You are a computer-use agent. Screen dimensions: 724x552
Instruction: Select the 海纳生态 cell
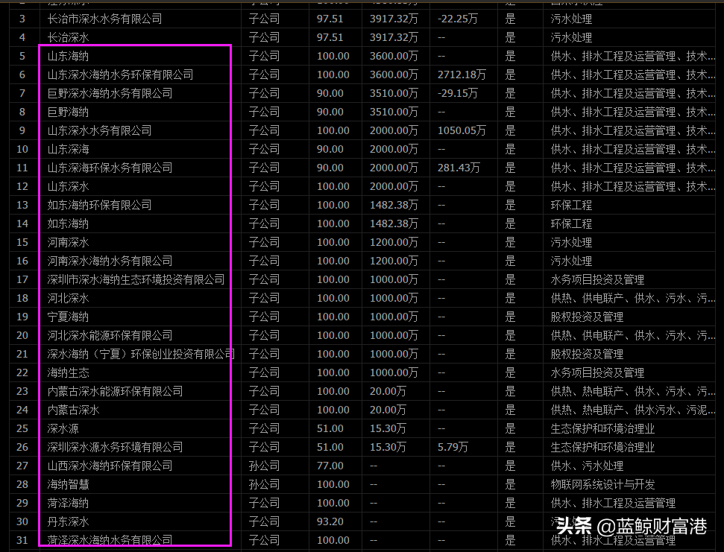click(68, 372)
